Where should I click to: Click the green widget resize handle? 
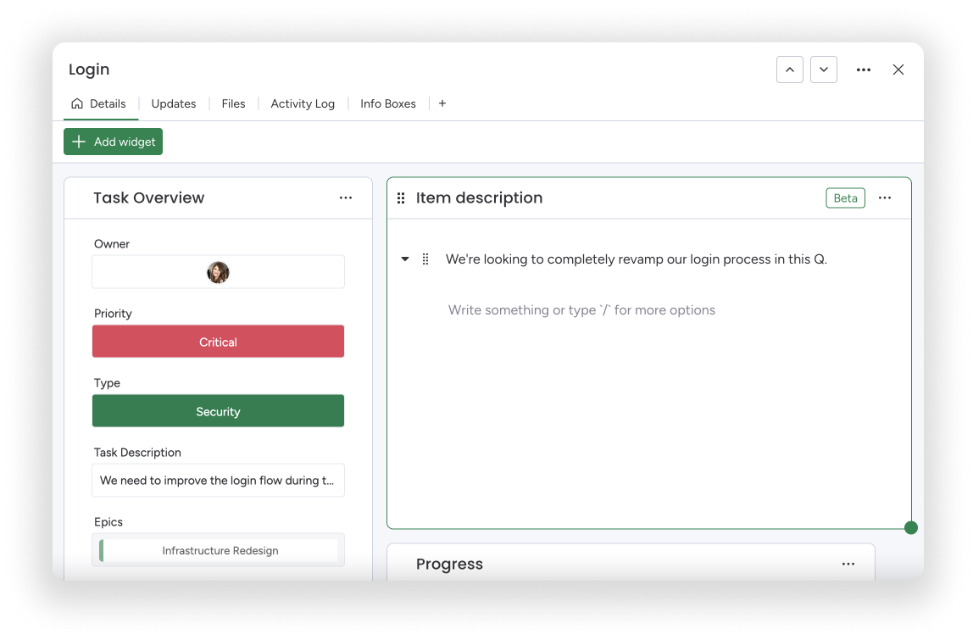[x=910, y=527]
